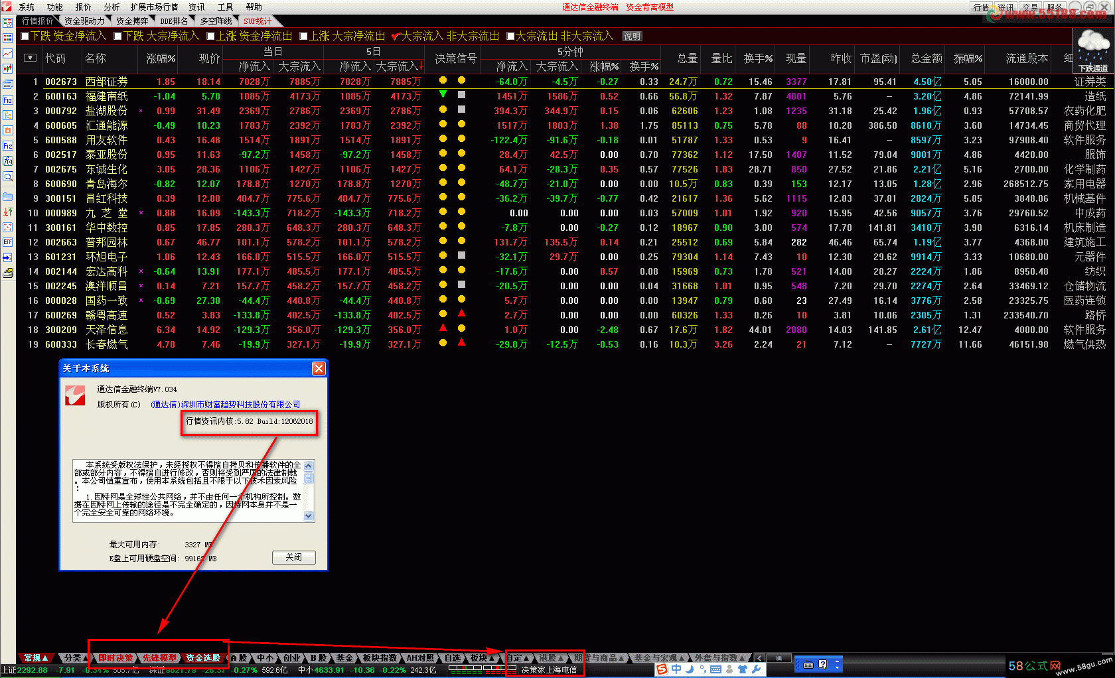Viewport: 1115px width, 678px height.
Task: Open language bar options dropdown arrow
Action: (838, 667)
